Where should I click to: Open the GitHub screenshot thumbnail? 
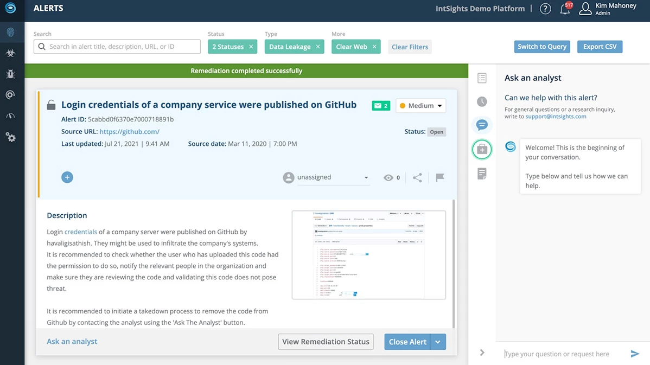(368, 255)
